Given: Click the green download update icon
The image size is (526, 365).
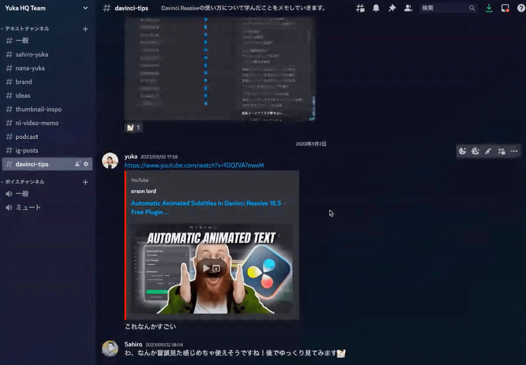Looking at the screenshot, I should pyautogui.click(x=489, y=8).
